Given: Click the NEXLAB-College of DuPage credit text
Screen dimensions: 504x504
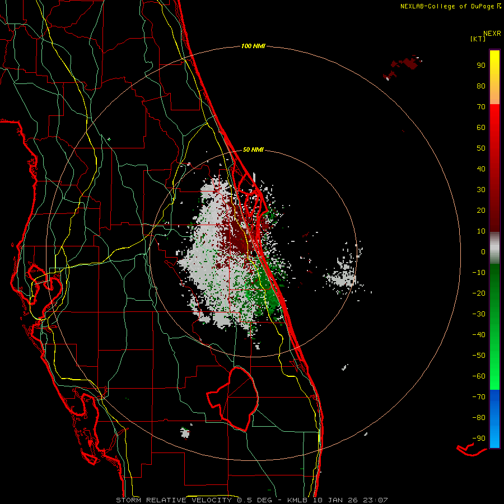Looking at the screenshot, I should [x=448, y=6].
